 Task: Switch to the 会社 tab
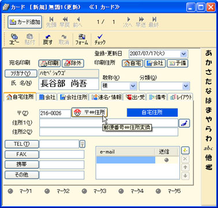click(47, 97)
